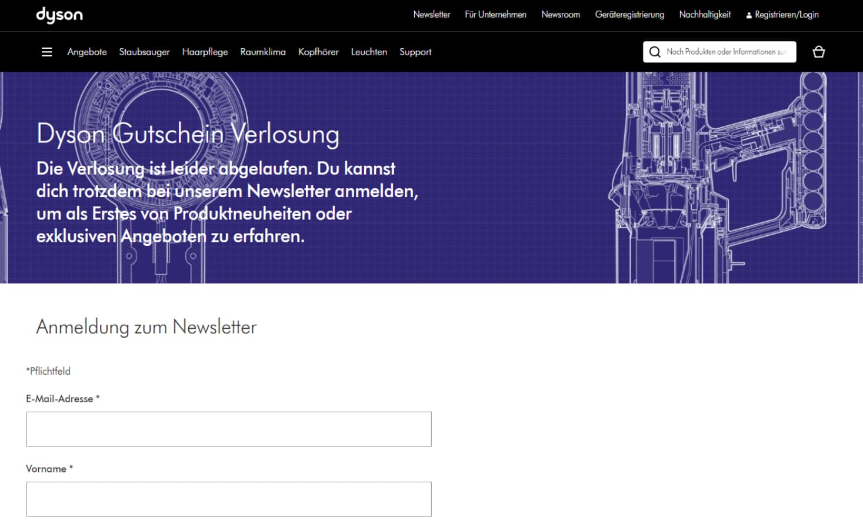The height and width of the screenshot is (527, 863).
Task: Open the hamburger navigation menu
Action: 46,52
